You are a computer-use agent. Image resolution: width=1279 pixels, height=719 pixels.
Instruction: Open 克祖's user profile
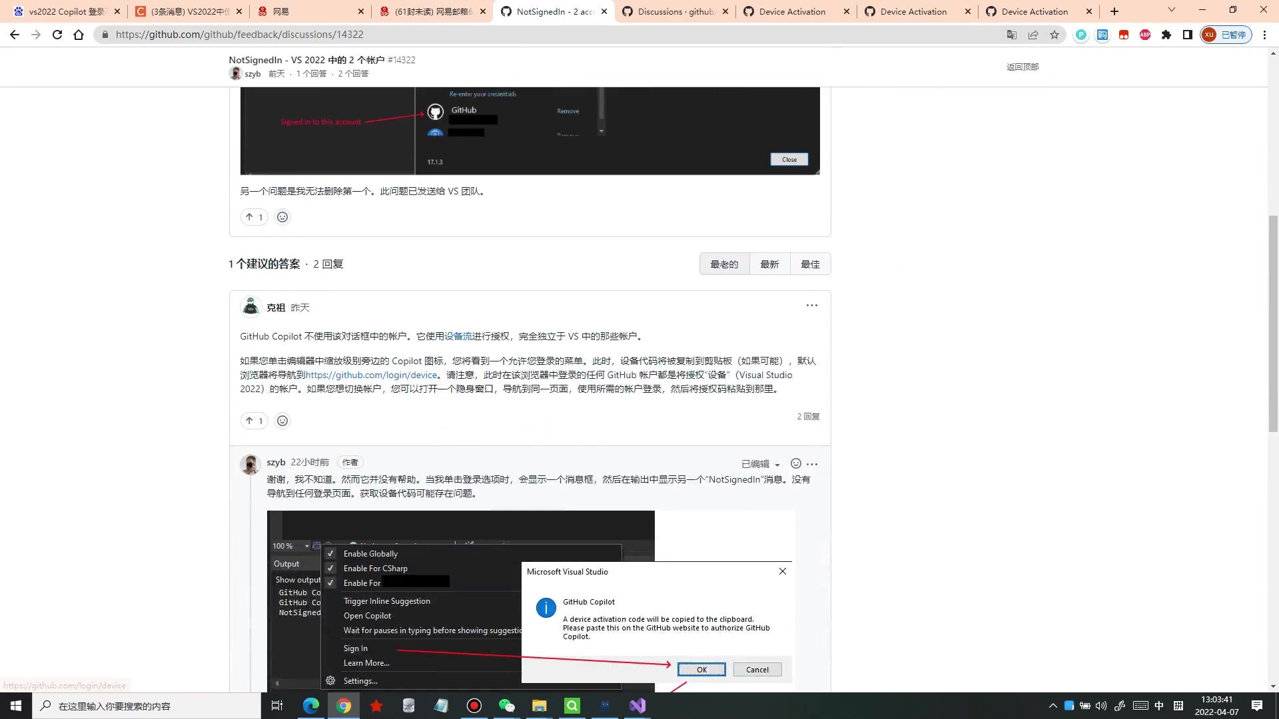pyautogui.click(x=276, y=308)
